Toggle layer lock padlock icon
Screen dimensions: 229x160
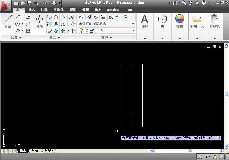(92, 31)
